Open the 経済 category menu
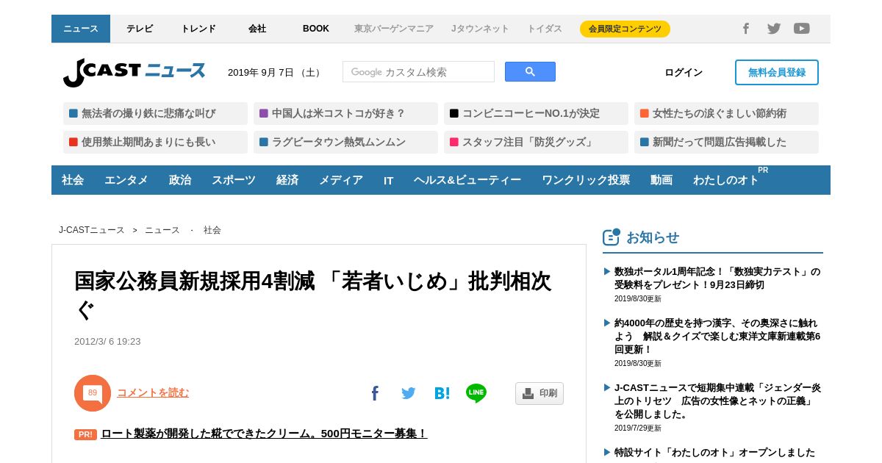Screen dimensions: 882x463 pyautogui.click(x=287, y=180)
